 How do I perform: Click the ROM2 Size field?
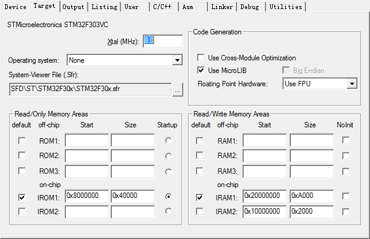click(133, 156)
